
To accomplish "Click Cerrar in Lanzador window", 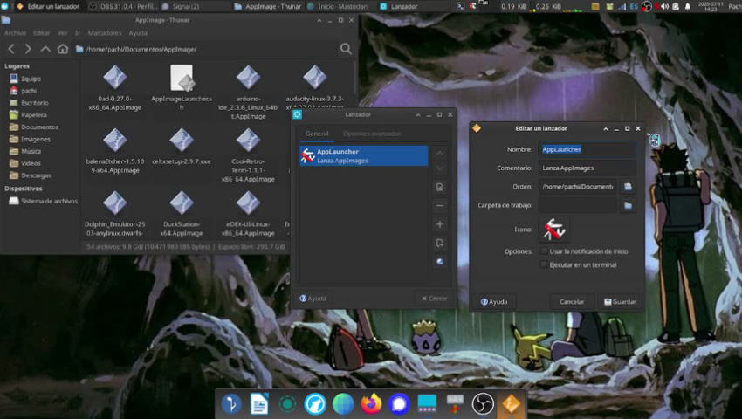I will click(x=434, y=299).
